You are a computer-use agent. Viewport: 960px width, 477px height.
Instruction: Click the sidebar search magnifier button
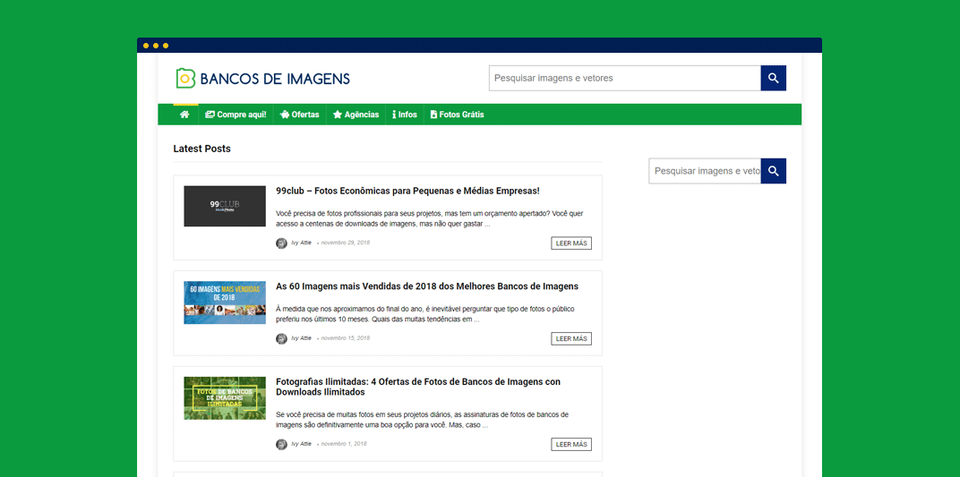(773, 171)
